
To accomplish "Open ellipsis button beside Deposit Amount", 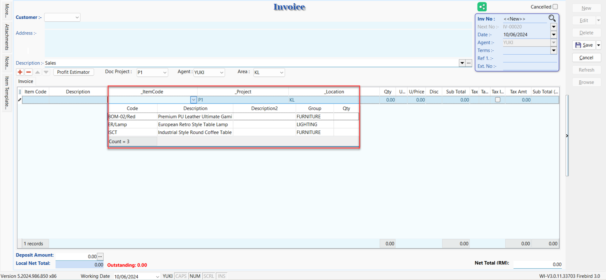I will [100, 257].
